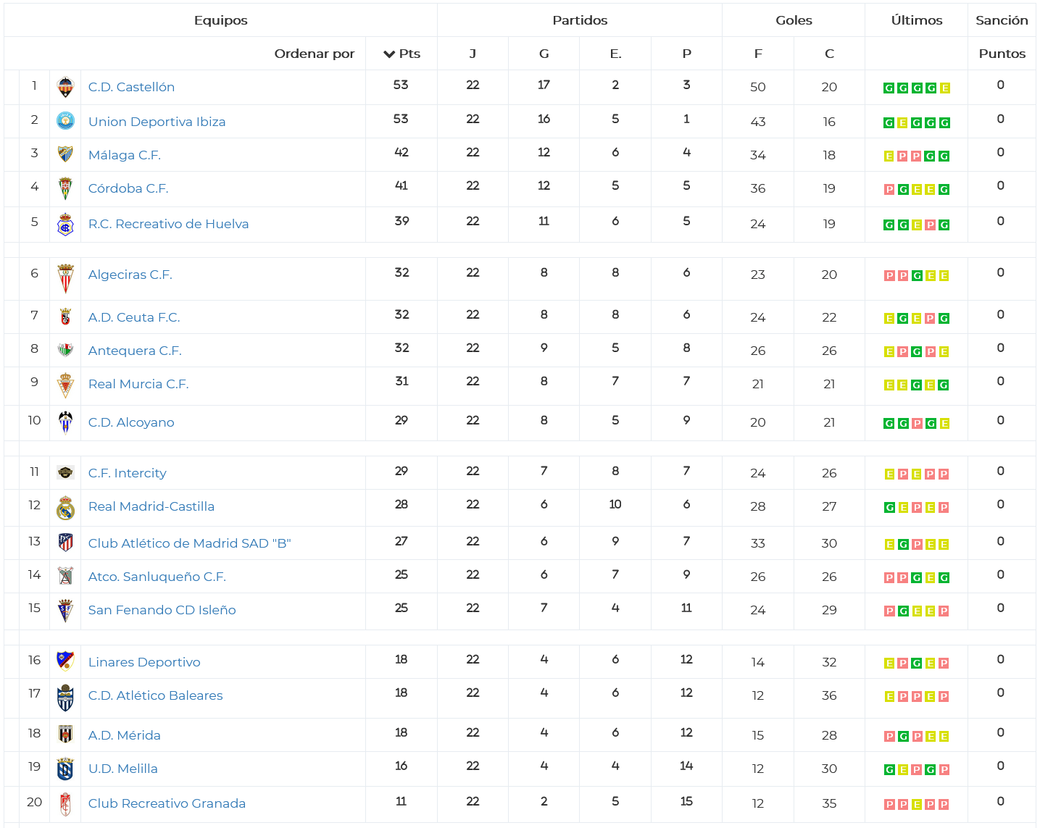Screen dimensions: 1040x828
Task: Open the C.D. Atlético Baleares link
Action: [155, 695]
